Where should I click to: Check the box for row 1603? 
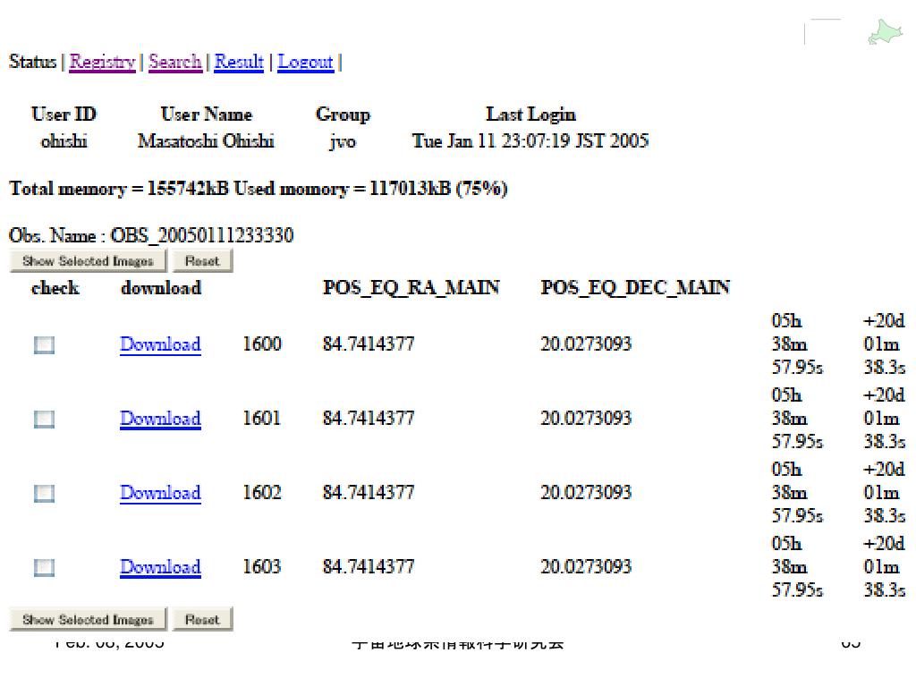tap(44, 567)
